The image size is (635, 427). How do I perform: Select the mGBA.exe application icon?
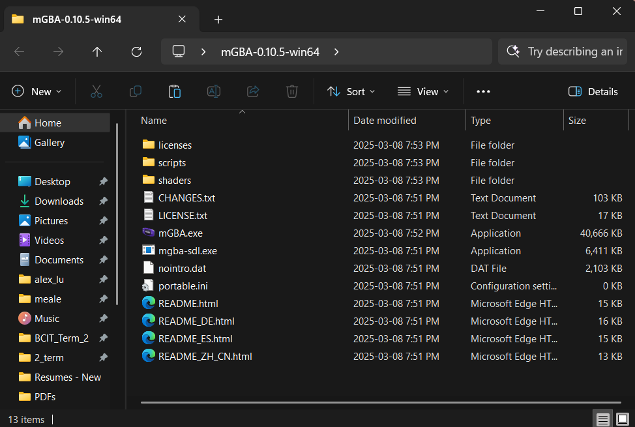[x=149, y=233]
